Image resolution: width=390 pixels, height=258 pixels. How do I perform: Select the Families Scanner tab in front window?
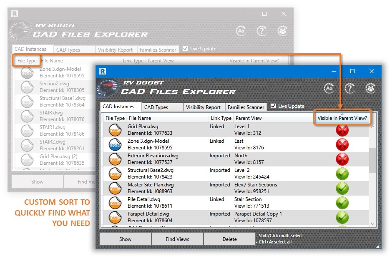[246, 107]
